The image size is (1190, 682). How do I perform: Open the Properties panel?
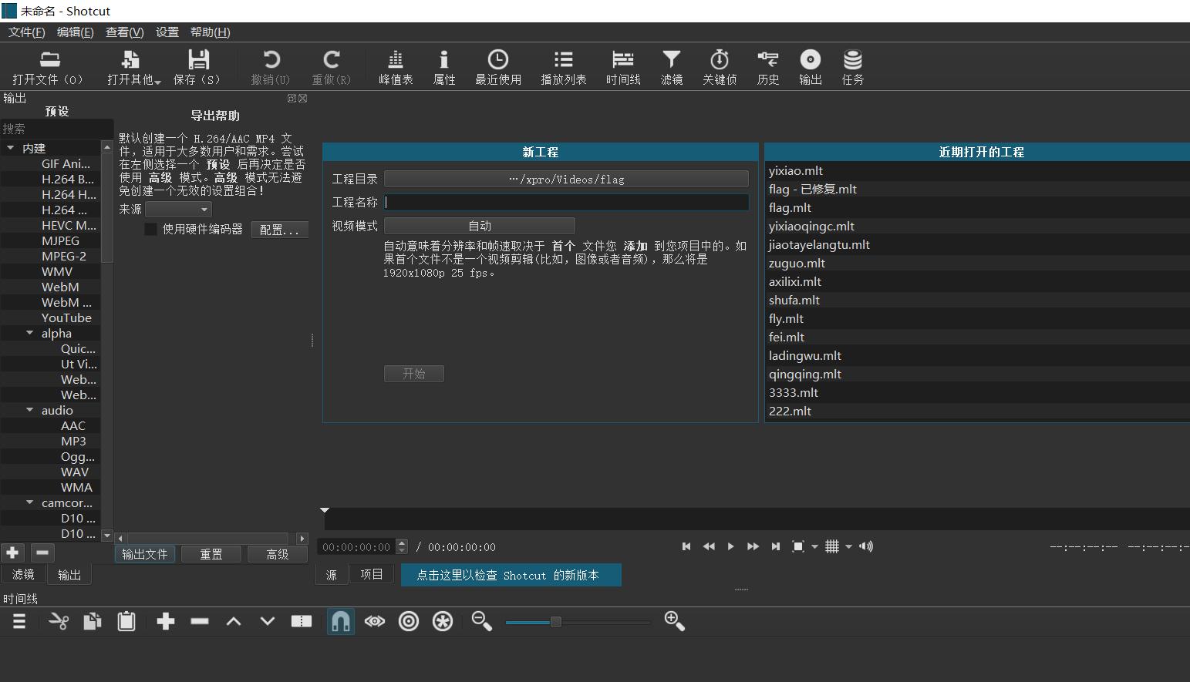coord(444,66)
